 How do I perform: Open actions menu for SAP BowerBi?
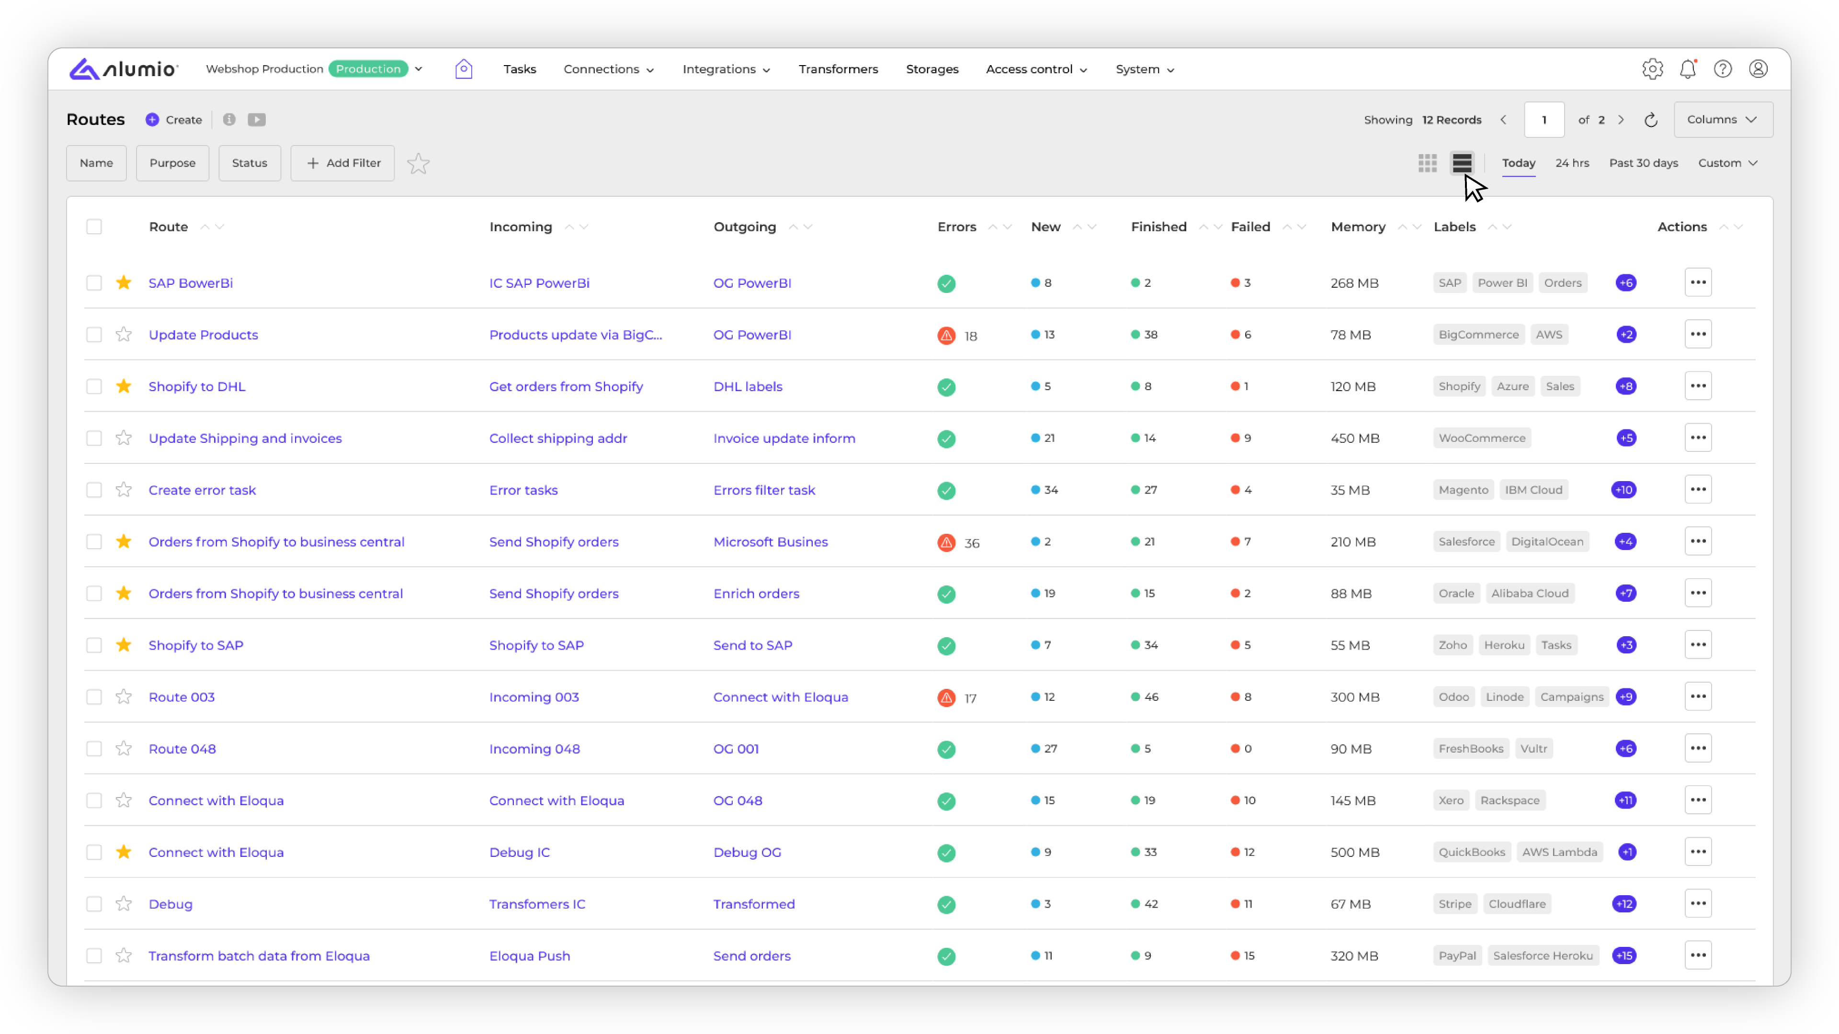pos(1698,282)
